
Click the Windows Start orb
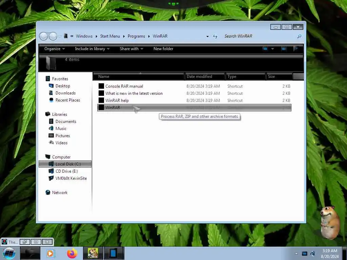9,253
